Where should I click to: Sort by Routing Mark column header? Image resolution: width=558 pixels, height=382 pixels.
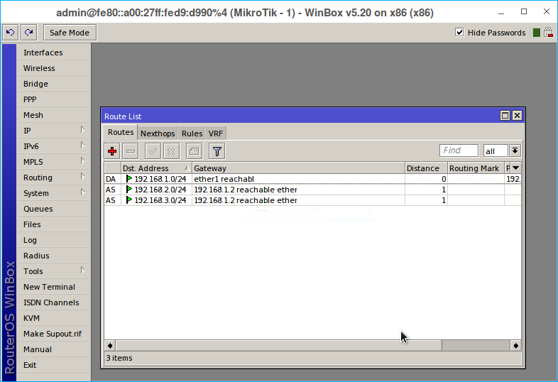pos(476,168)
